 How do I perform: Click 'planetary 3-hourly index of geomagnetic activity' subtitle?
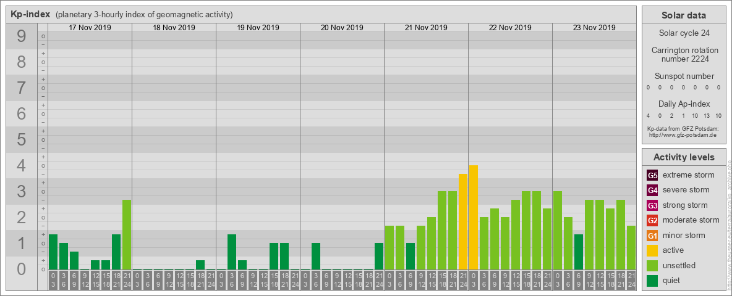[x=144, y=15]
